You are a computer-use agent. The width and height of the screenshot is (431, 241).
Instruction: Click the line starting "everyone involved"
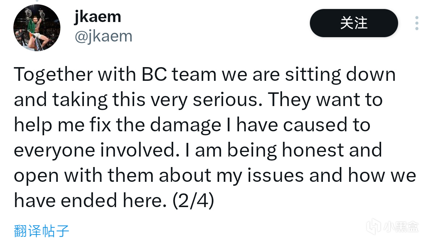[198, 150]
